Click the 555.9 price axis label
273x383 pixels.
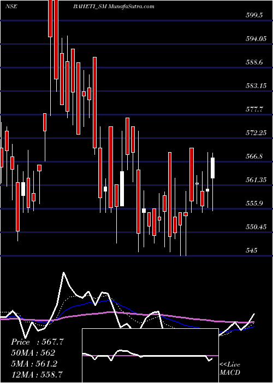254,203
